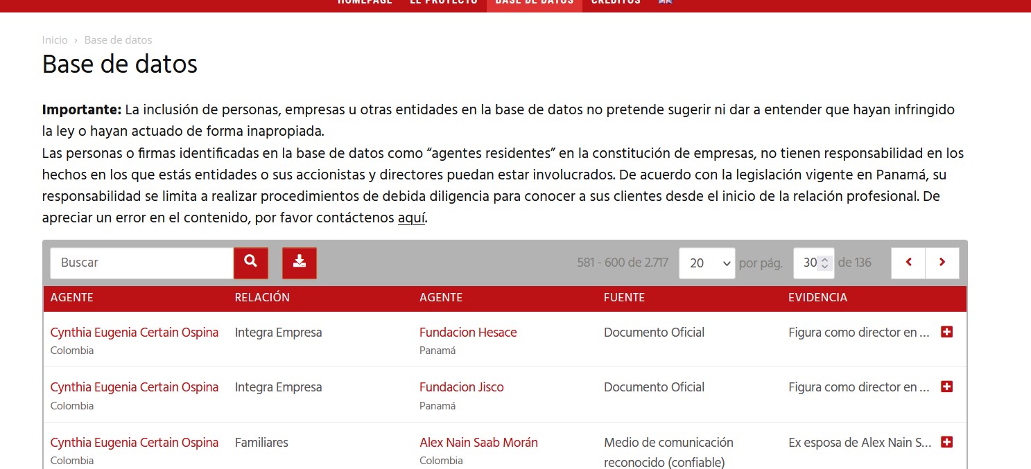
Task: Expand evidence plus icon for Fundacion Hesace row
Action: (946, 332)
